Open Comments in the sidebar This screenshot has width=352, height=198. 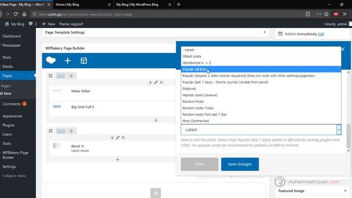12,104
